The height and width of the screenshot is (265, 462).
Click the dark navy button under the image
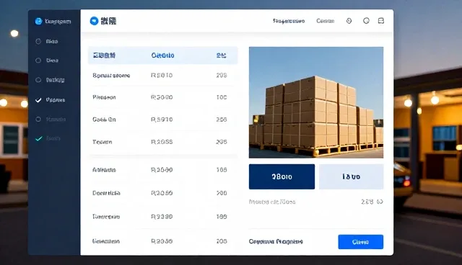[282, 176]
